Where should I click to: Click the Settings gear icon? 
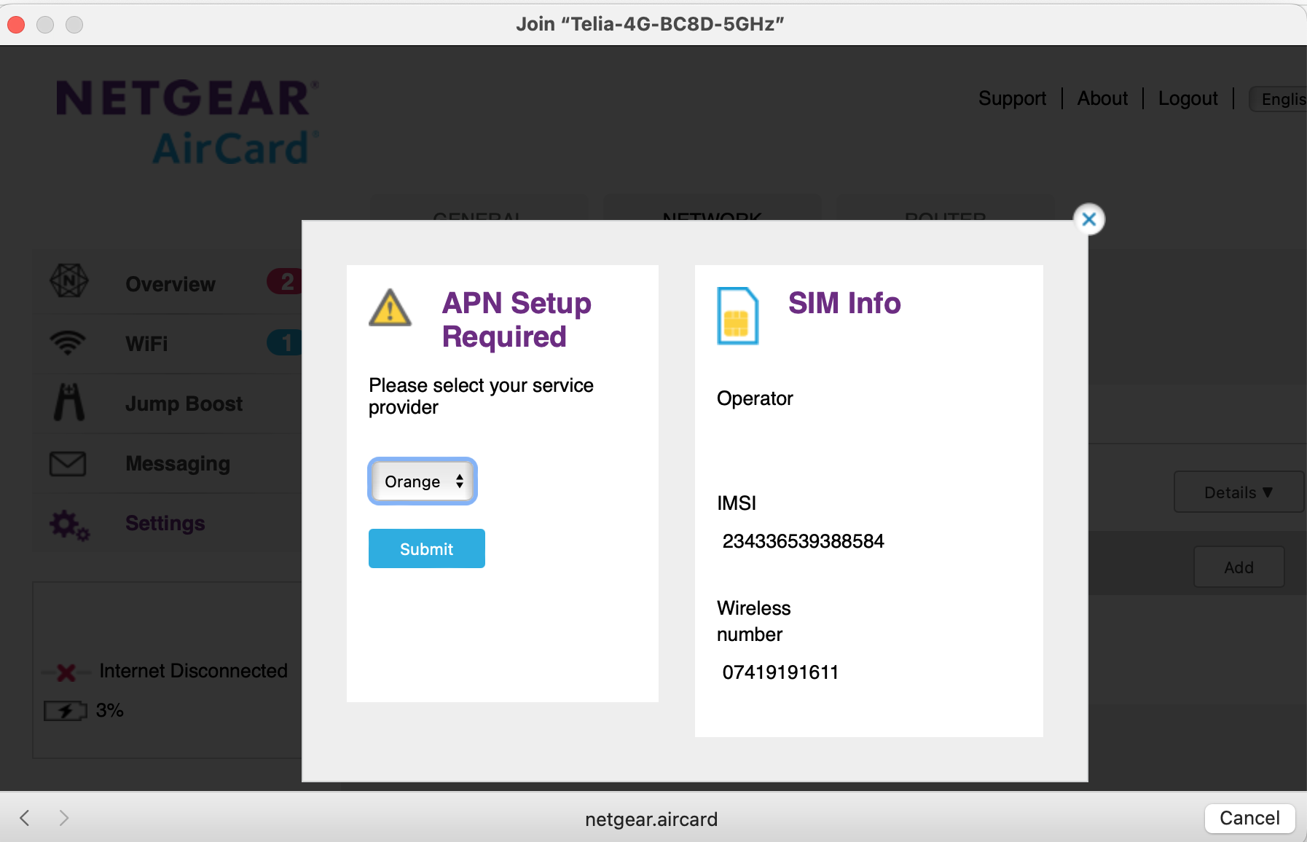point(68,523)
